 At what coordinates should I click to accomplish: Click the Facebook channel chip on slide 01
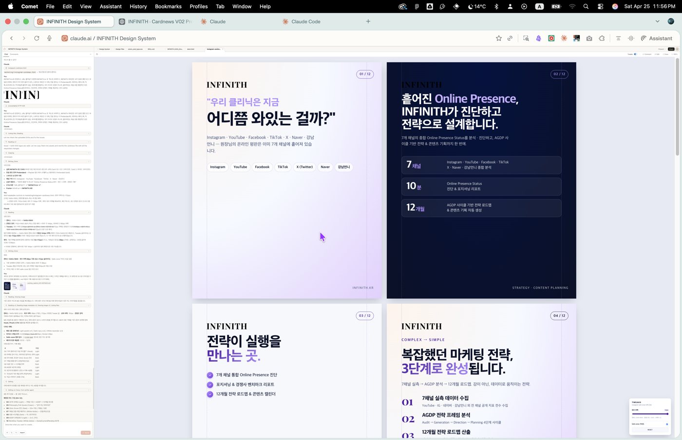pos(262,167)
